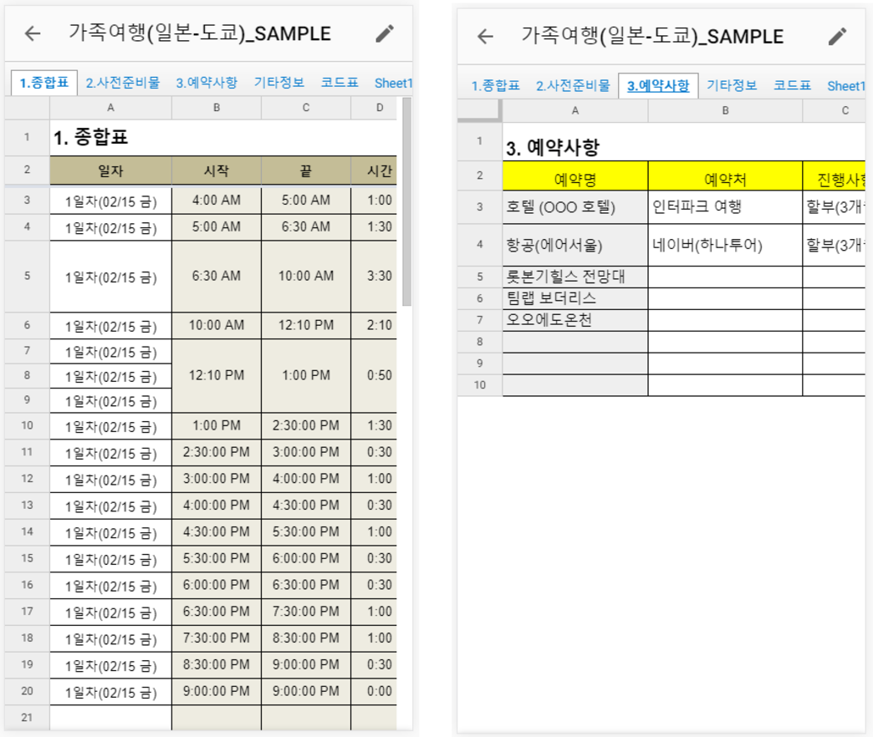Screen dimensions: 873x737
Task: Open the 2.사전준비물 tab in left panel
Action: (x=126, y=83)
